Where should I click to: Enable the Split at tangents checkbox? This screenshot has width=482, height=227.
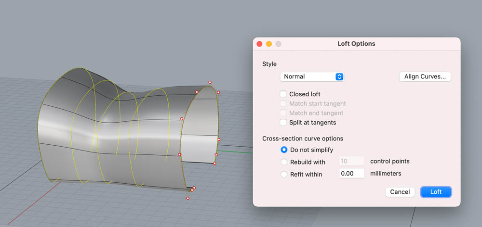coord(283,122)
